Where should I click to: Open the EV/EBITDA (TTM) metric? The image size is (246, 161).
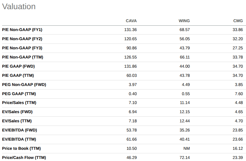point(19,139)
